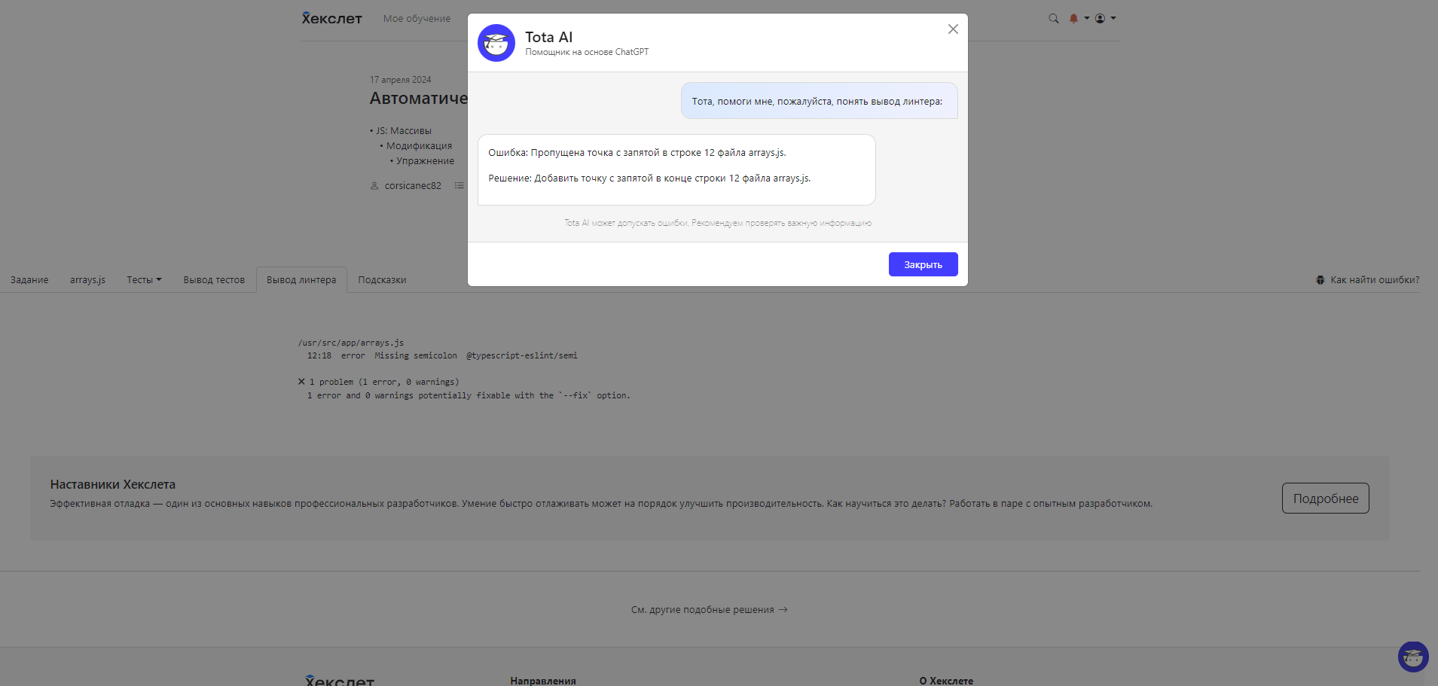Open notifications via the red bell icon

pos(1073,19)
